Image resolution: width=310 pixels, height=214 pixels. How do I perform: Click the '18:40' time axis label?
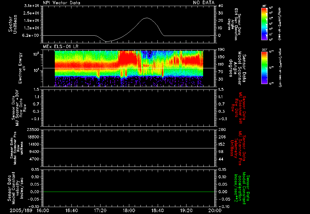(157, 210)
